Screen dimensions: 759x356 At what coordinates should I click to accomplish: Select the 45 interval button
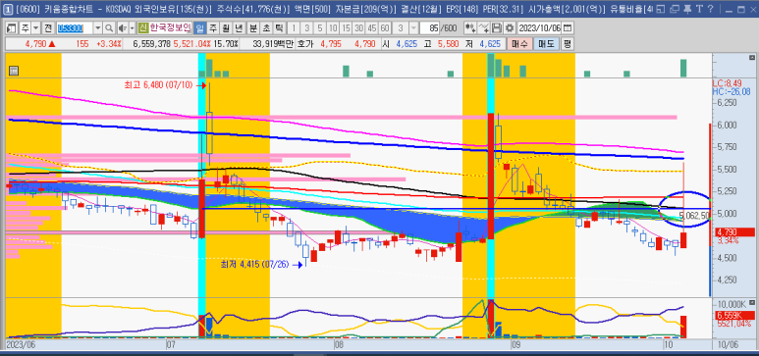pos(372,28)
